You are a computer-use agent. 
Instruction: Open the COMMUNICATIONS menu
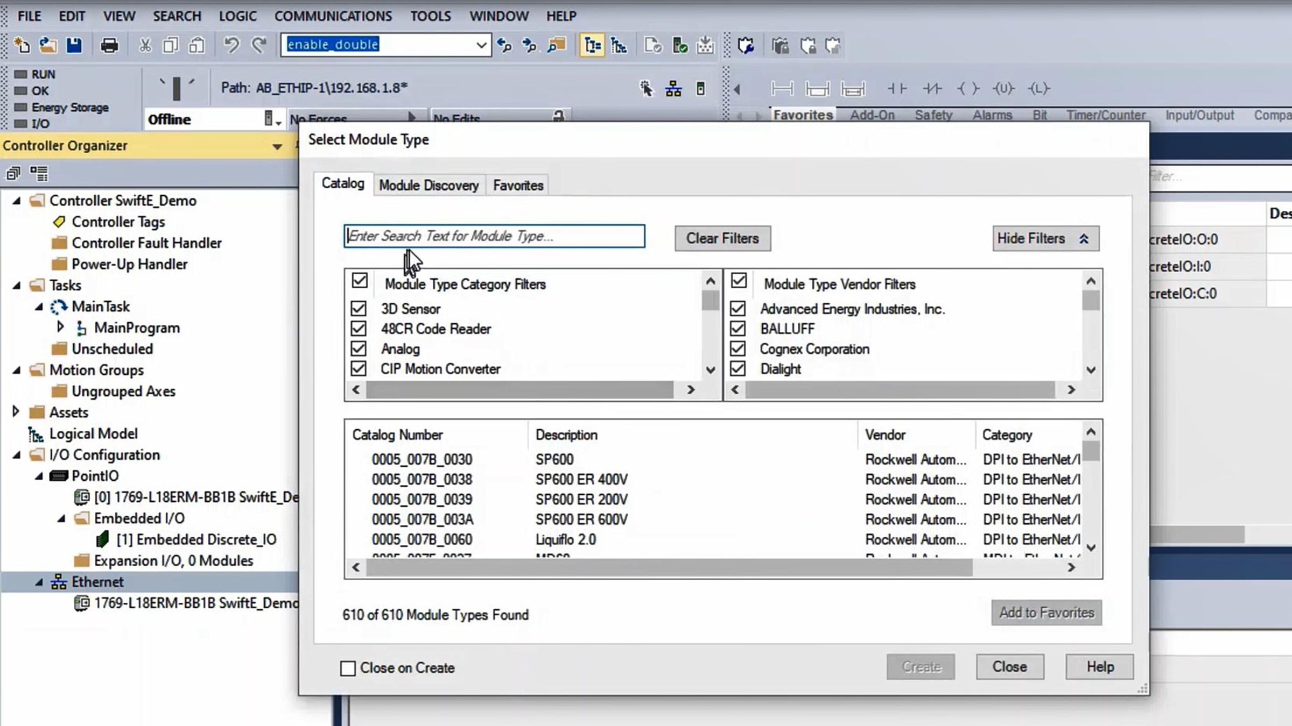[x=333, y=16]
